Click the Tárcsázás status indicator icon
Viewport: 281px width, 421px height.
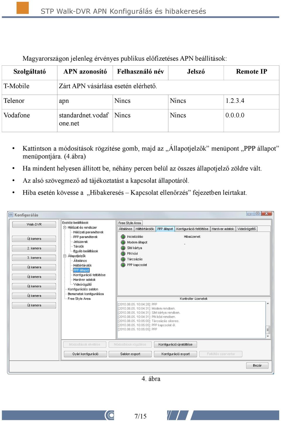coord(123,259)
